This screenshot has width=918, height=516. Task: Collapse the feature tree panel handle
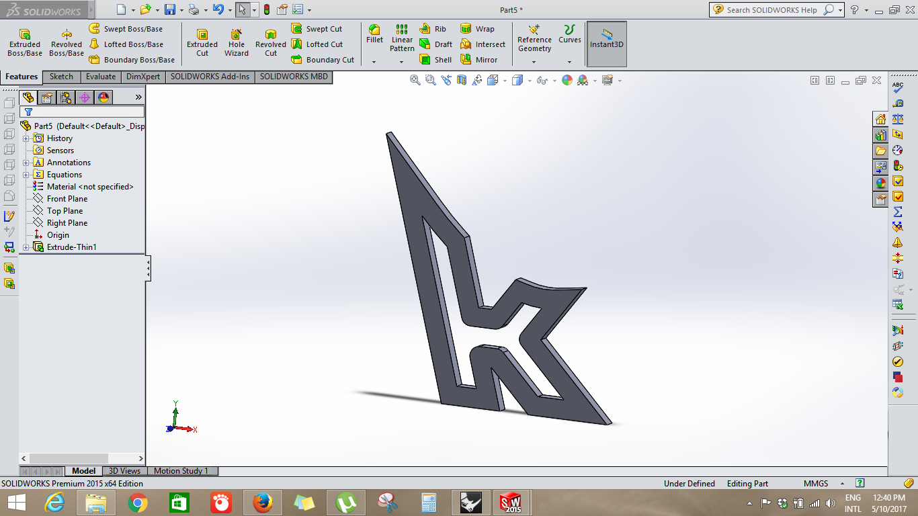pos(149,268)
